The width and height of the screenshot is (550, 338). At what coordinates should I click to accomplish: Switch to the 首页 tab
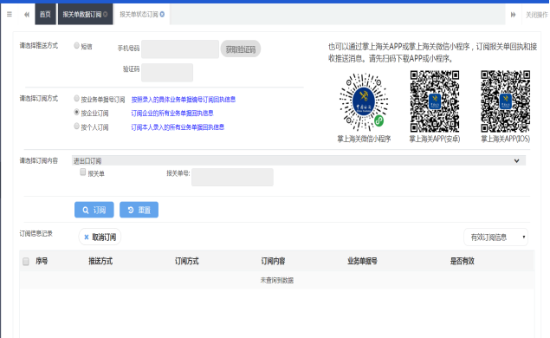[45, 15]
